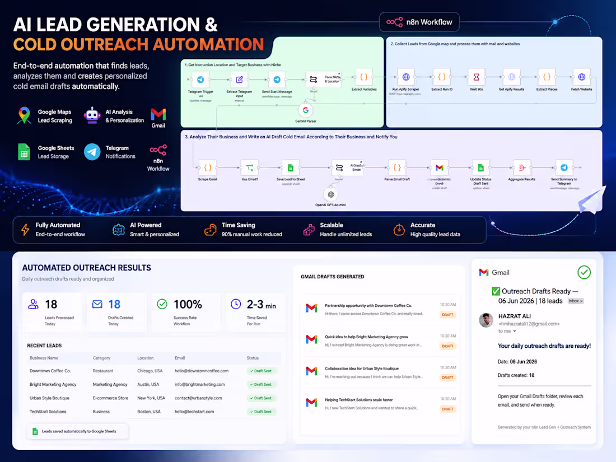Click the sender address hmhazratali12@gmail.com

coord(529,324)
